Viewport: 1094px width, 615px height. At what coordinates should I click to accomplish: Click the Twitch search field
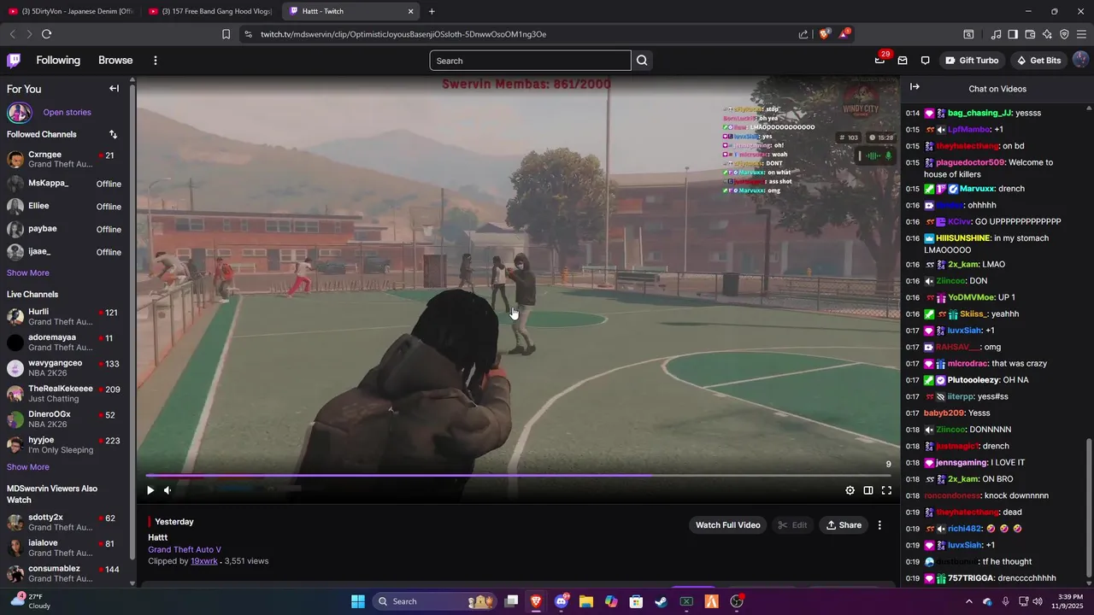(530, 61)
